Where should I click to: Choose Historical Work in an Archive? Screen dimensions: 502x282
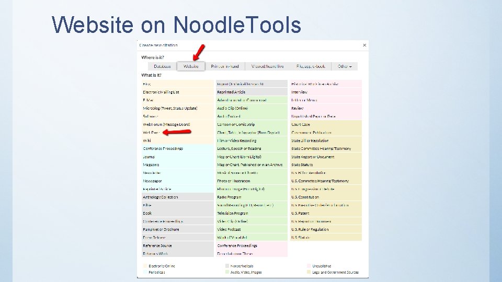pos(326,84)
